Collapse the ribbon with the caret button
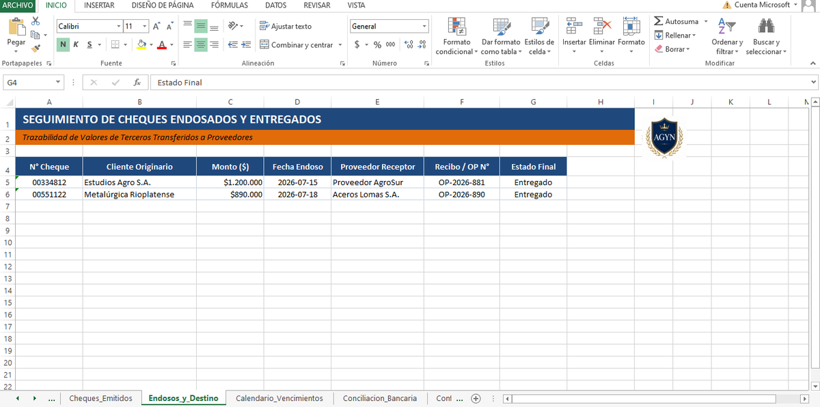This screenshot has height=407, width=820. tap(812, 64)
